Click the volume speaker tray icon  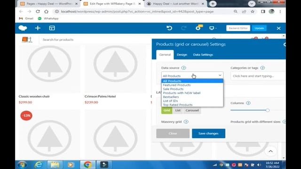click(x=259, y=165)
